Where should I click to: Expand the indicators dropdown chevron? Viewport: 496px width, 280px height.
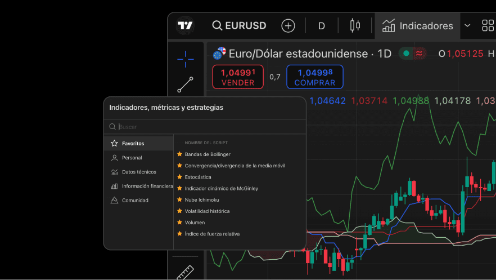point(467,26)
